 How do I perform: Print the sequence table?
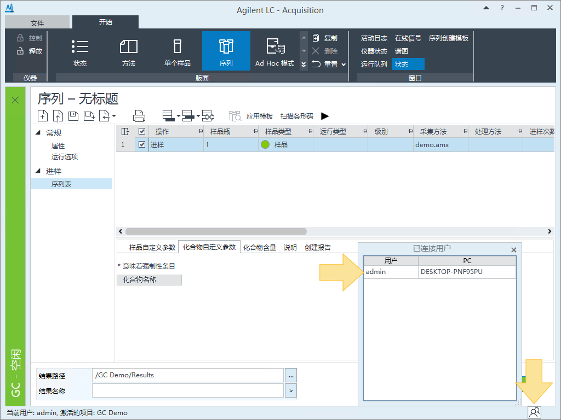[x=139, y=116]
